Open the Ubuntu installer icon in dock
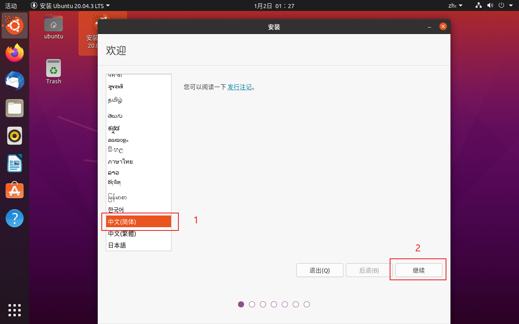Image resolution: width=519 pixels, height=324 pixels. tap(15, 26)
